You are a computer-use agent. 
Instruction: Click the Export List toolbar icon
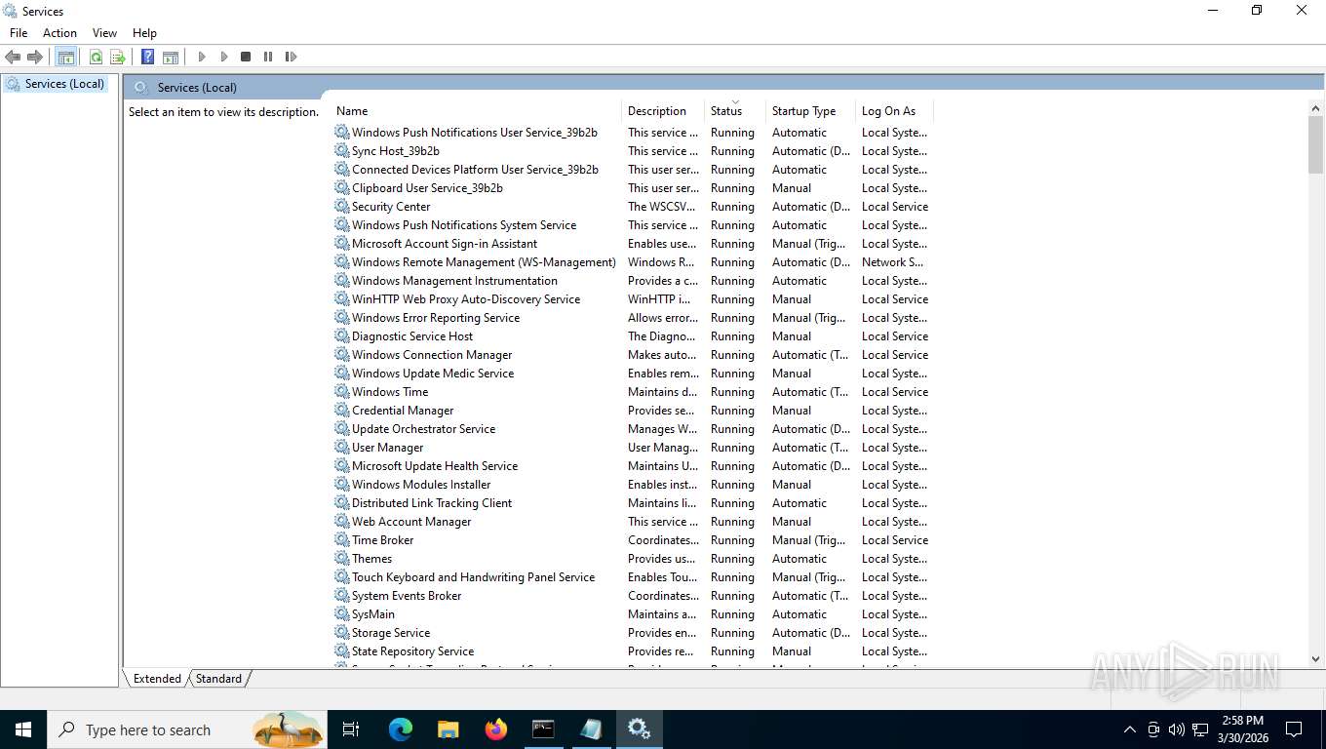118,57
